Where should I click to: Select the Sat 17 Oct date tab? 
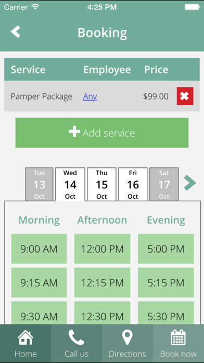[x=164, y=184]
